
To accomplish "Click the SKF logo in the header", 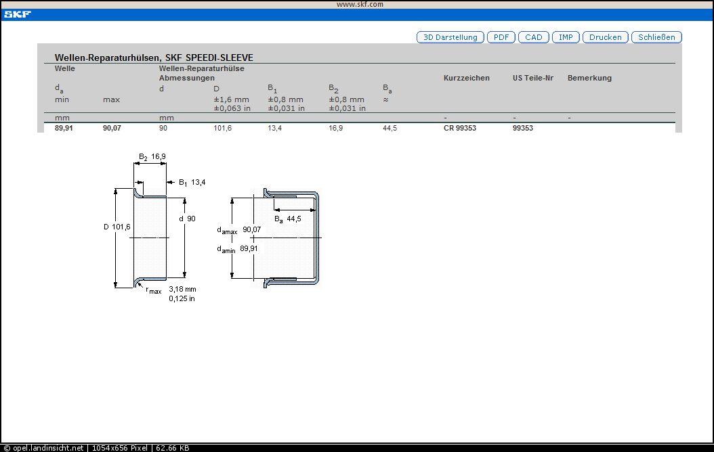I will pyautogui.click(x=18, y=15).
